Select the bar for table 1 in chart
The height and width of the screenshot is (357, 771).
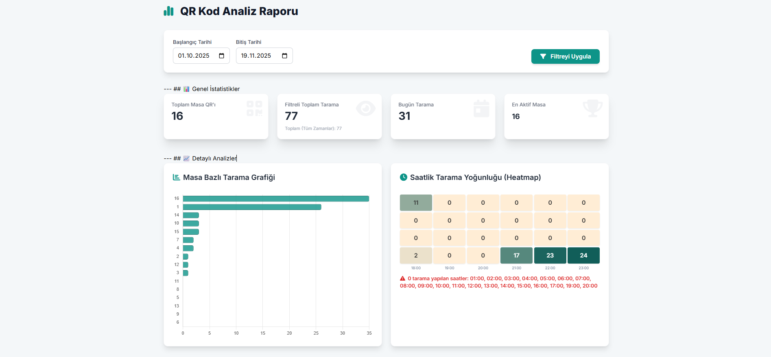[x=252, y=207]
